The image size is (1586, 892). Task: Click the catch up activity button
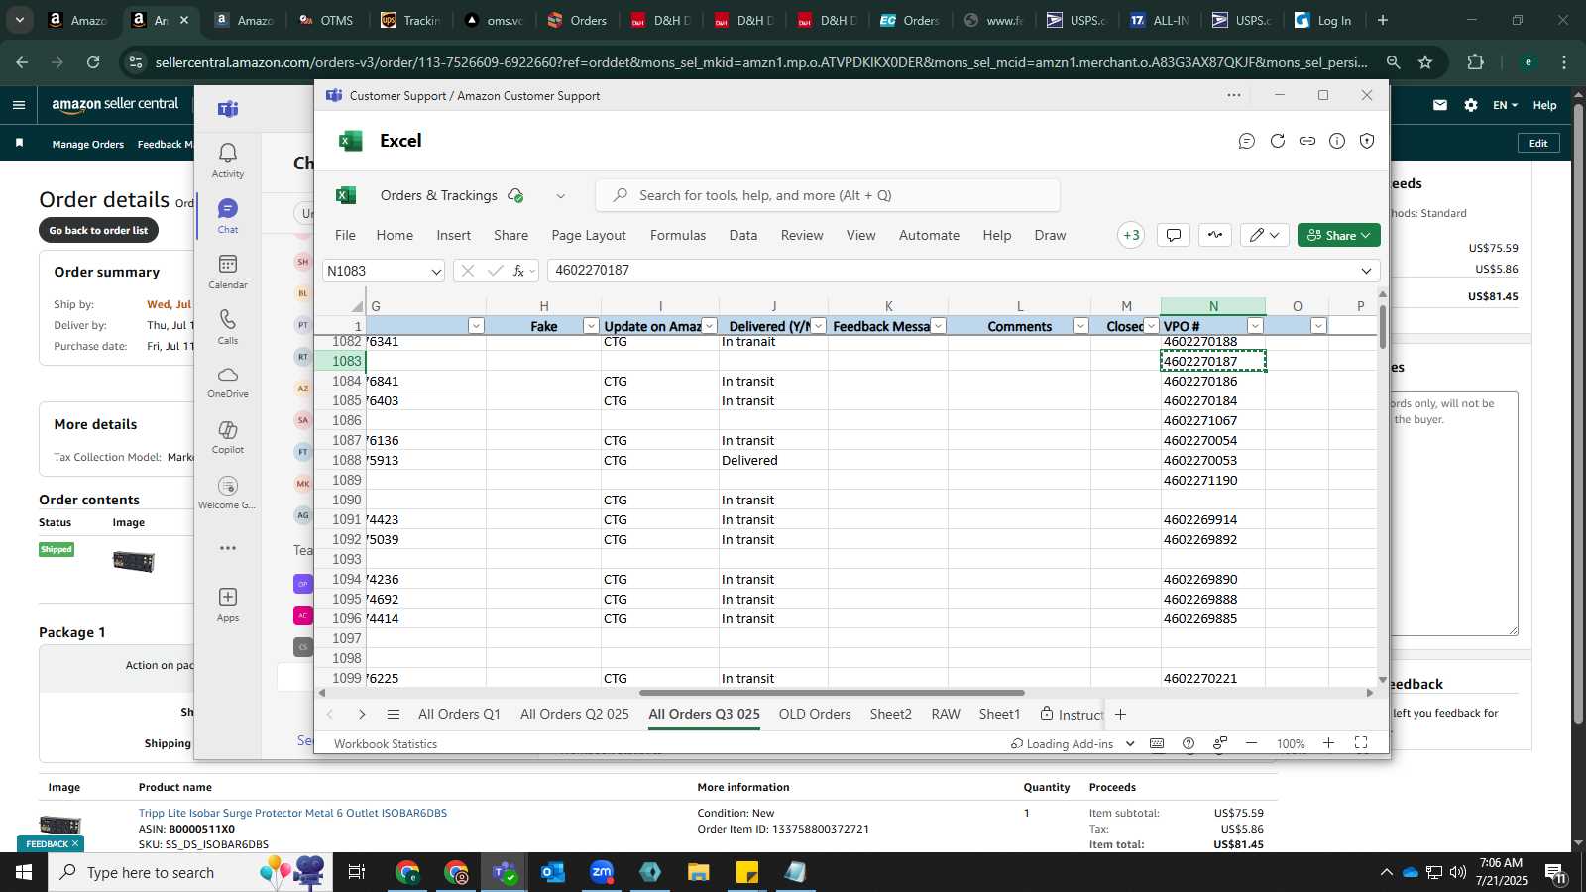(x=1214, y=235)
